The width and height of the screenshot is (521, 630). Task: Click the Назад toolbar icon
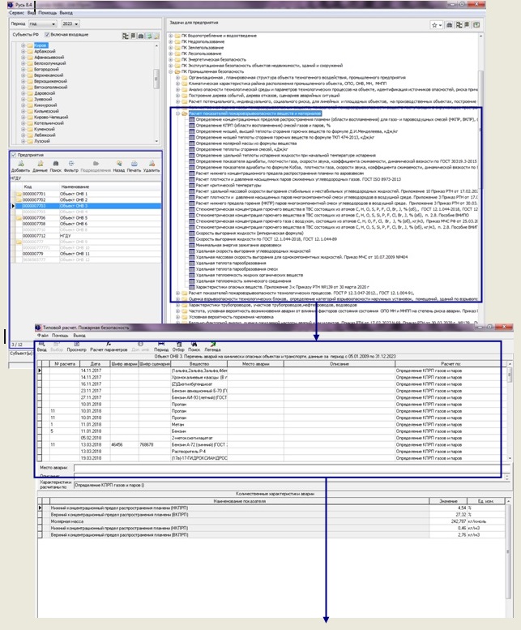119,165
